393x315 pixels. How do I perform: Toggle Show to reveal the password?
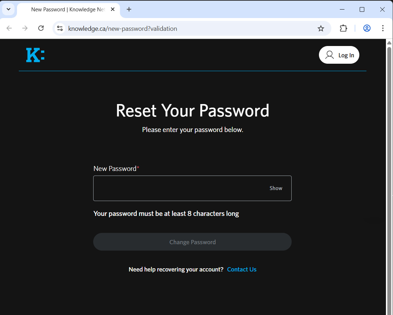[x=276, y=188]
